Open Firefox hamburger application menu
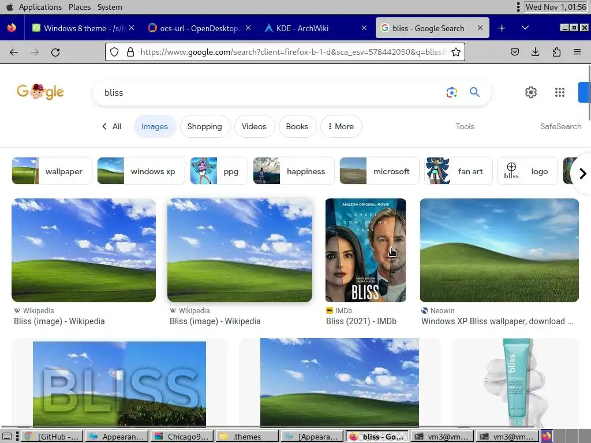 [x=577, y=52]
